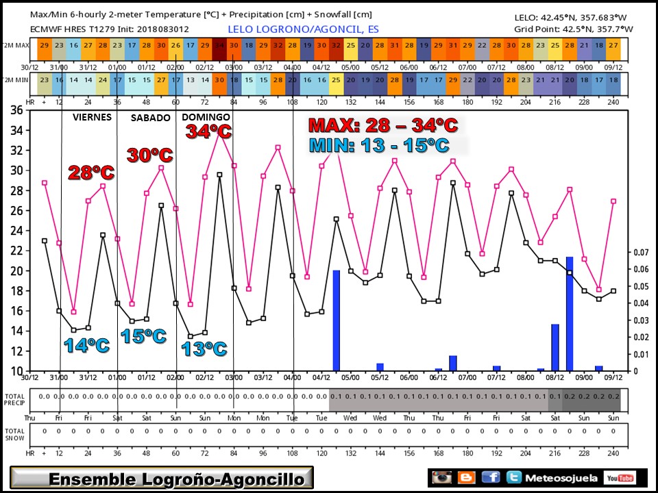Click the Facebook icon
This screenshot has width=658, height=493.
tap(491, 477)
